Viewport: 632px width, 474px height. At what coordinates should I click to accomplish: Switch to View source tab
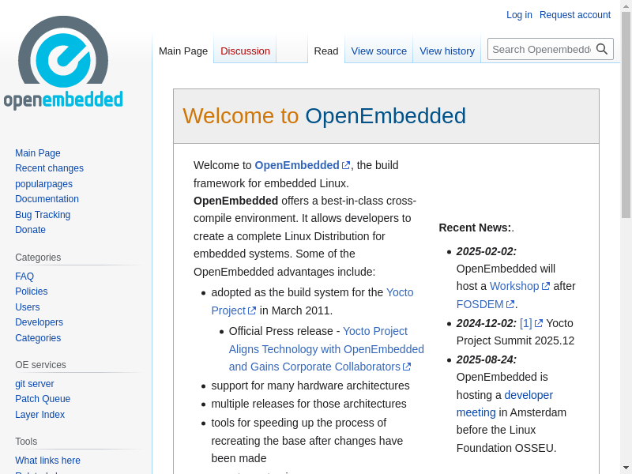378,51
